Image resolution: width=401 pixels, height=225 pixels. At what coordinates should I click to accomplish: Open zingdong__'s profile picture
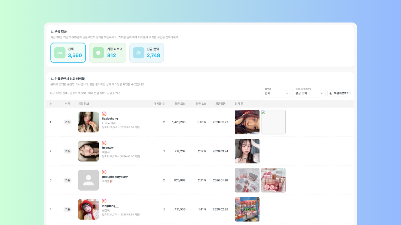pos(88,209)
